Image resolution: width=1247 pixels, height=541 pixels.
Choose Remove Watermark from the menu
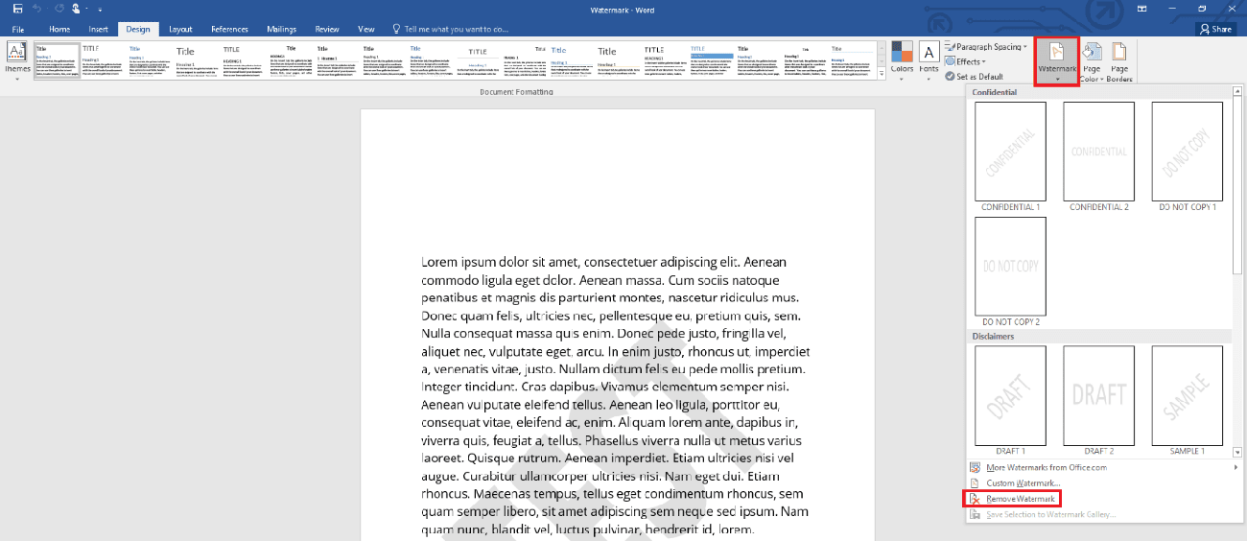[1020, 499]
